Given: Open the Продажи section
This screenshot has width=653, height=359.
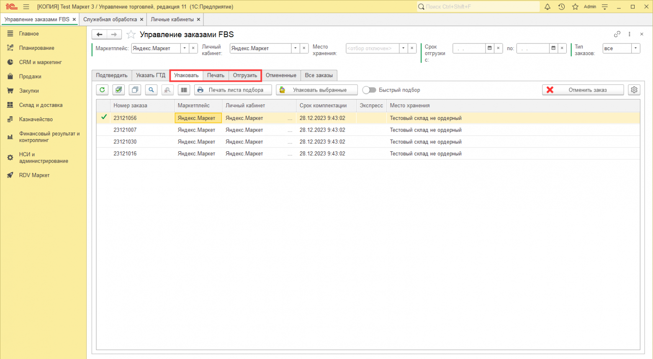Looking at the screenshot, I should [30, 76].
